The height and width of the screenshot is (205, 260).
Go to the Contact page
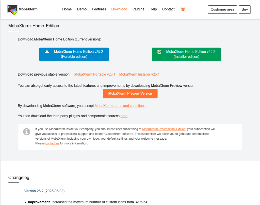(x=168, y=9)
